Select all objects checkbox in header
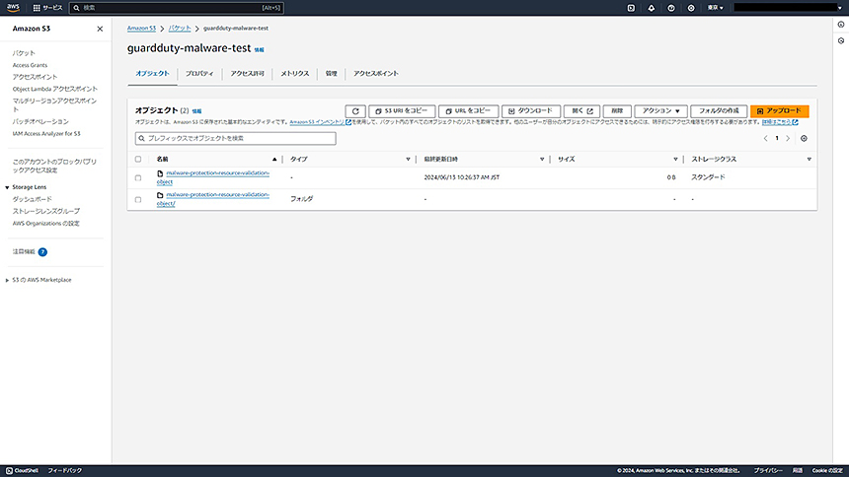Image resolution: width=849 pixels, height=477 pixels. coord(138,159)
